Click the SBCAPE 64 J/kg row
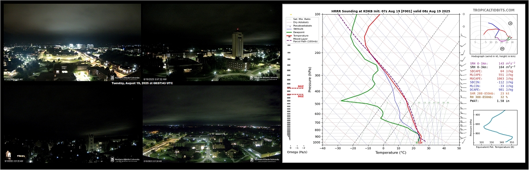This screenshot has width=529, height=170. point(491,72)
